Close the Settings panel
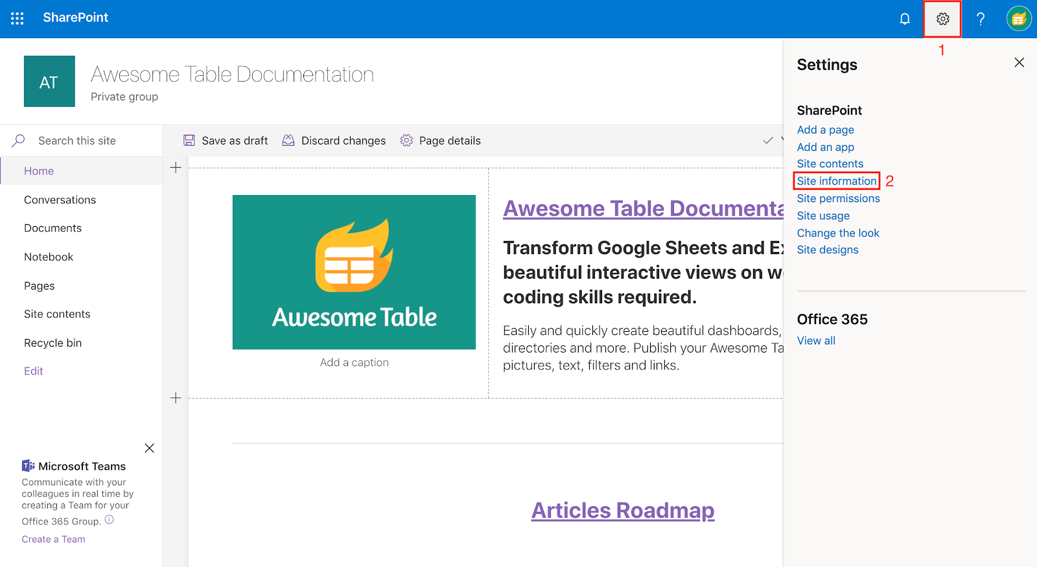Image resolution: width=1037 pixels, height=567 pixels. coord(1019,62)
